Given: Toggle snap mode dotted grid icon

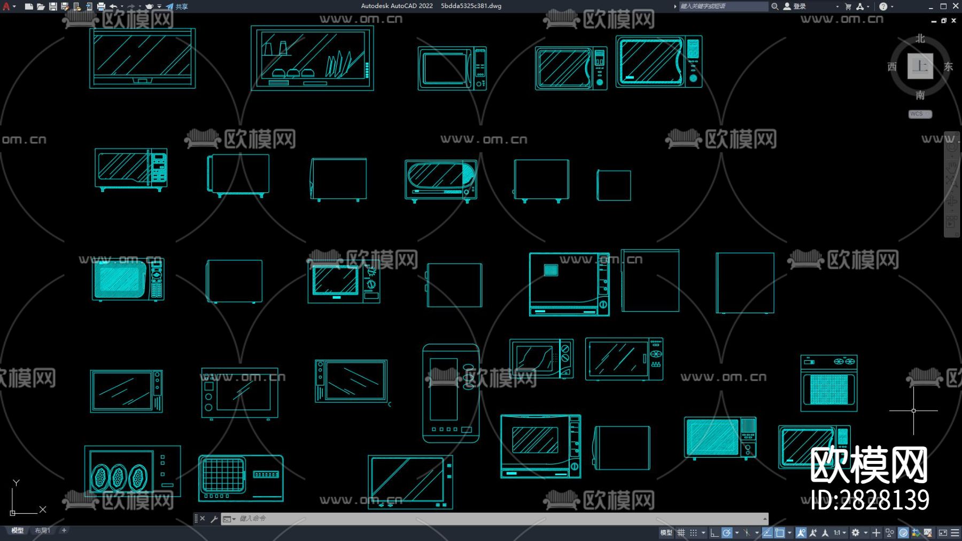Looking at the screenshot, I should click(694, 533).
